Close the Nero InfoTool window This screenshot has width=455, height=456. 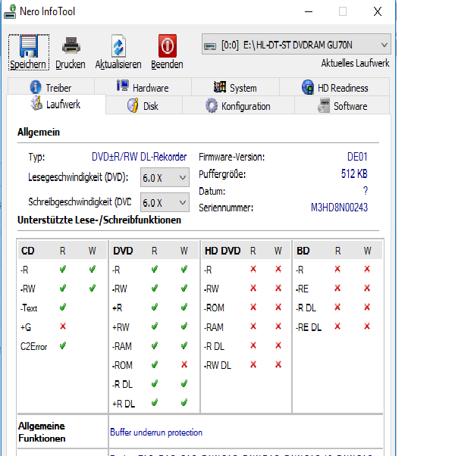click(378, 11)
